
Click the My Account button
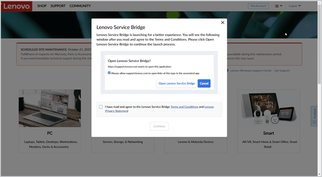258,6
